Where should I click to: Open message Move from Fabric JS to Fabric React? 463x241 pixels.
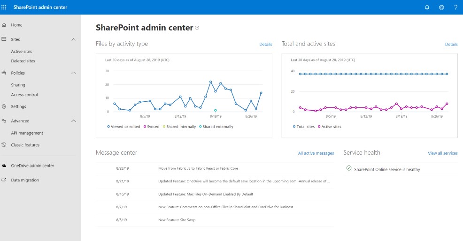(x=198, y=168)
